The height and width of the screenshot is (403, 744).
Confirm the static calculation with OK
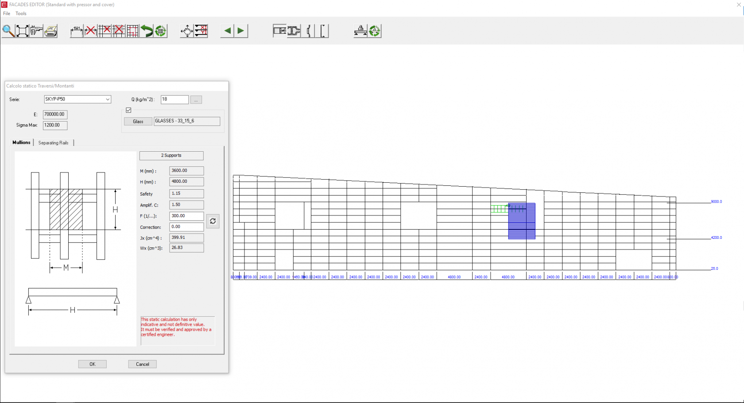(x=92, y=364)
